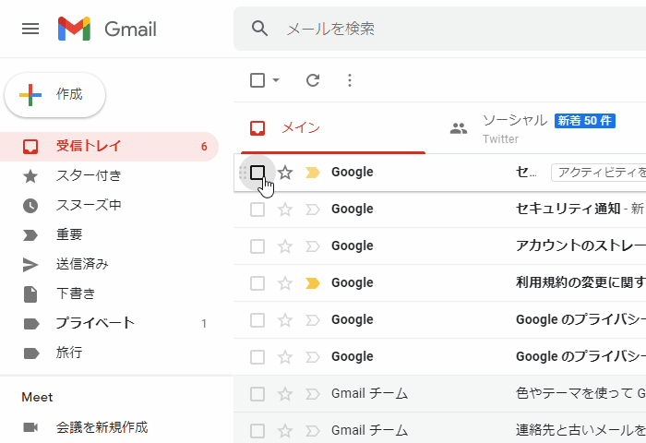The height and width of the screenshot is (443, 646).
Task: Click the Twitter text under ソーシャル
Action: tap(500, 139)
